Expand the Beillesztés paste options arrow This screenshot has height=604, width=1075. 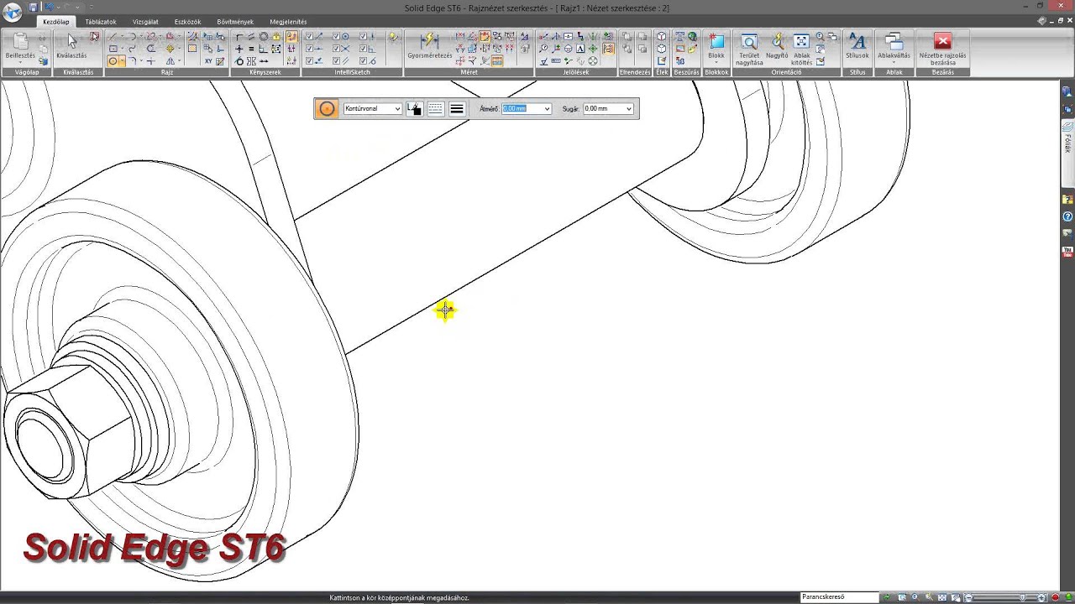pyautogui.click(x=20, y=62)
